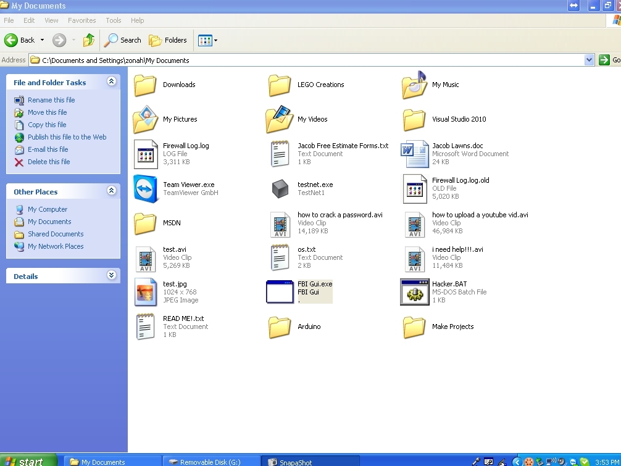Open My Network Places link
621x466 pixels.
pyautogui.click(x=56, y=246)
